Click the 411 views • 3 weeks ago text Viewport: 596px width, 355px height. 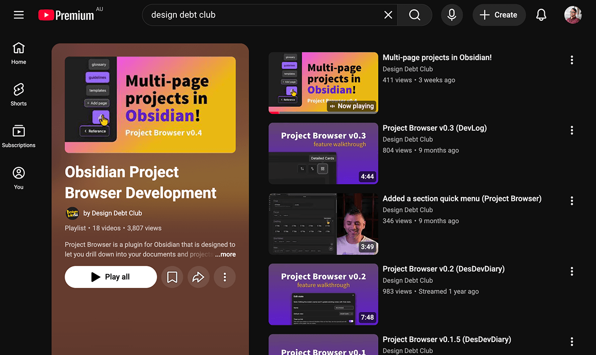coord(419,80)
